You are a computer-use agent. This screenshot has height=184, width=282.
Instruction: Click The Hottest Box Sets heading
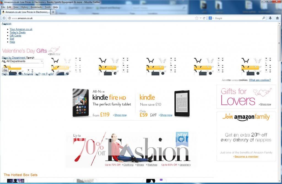click(20, 175)
